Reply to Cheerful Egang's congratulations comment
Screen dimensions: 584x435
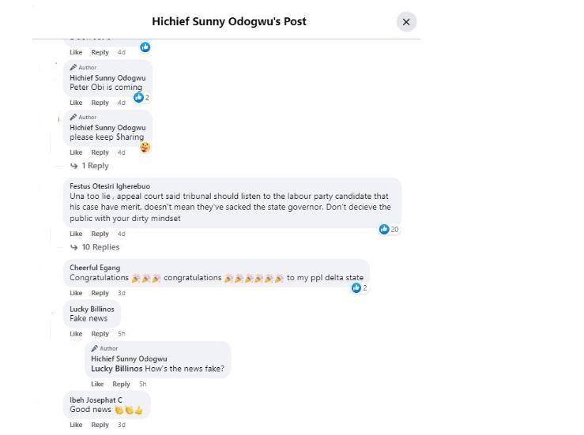[100, 293]
